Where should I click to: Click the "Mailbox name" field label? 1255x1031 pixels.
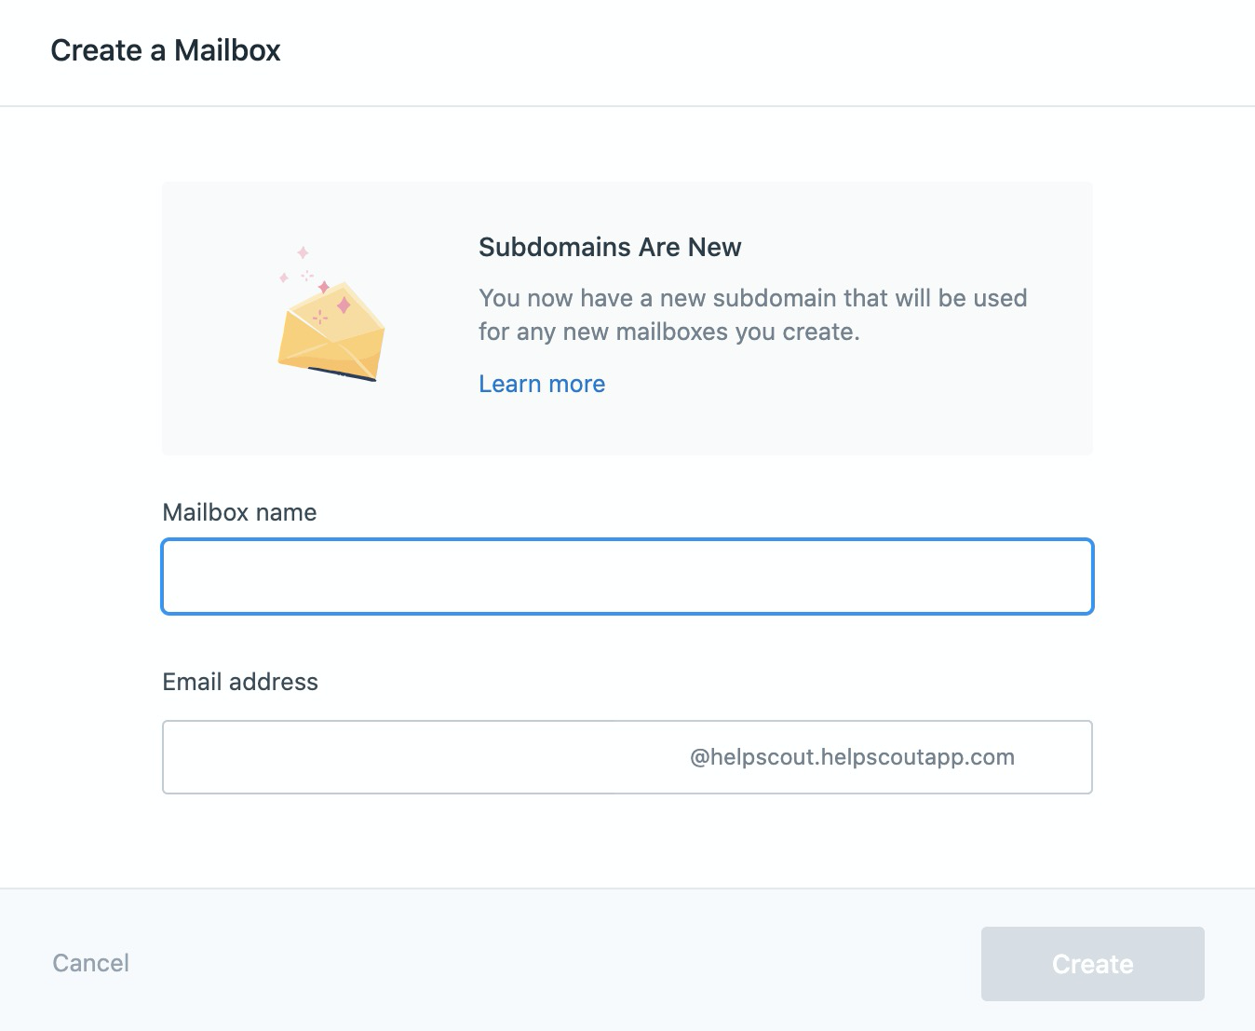pyautogui.click(x=239, y=512)
